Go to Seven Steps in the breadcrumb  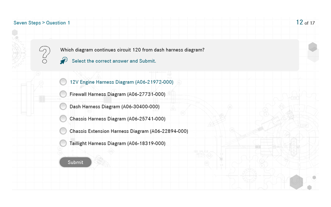coord(27,23)
